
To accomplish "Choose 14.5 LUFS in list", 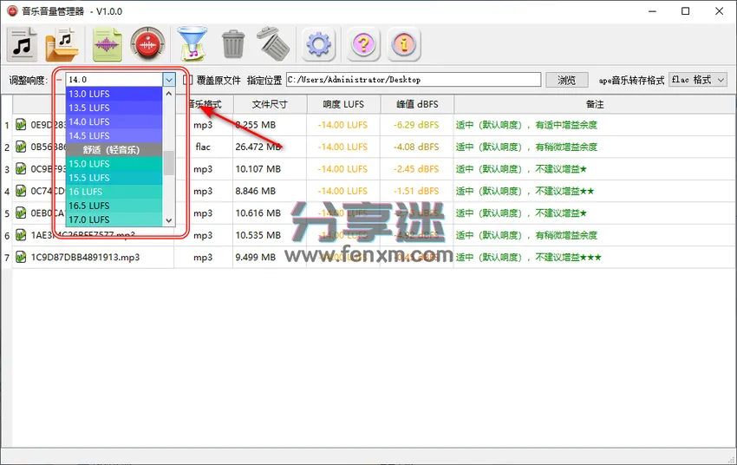I will pos(114,136).
